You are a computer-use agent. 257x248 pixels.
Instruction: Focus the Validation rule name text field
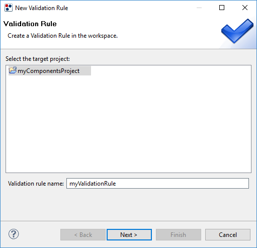point(157,184)
